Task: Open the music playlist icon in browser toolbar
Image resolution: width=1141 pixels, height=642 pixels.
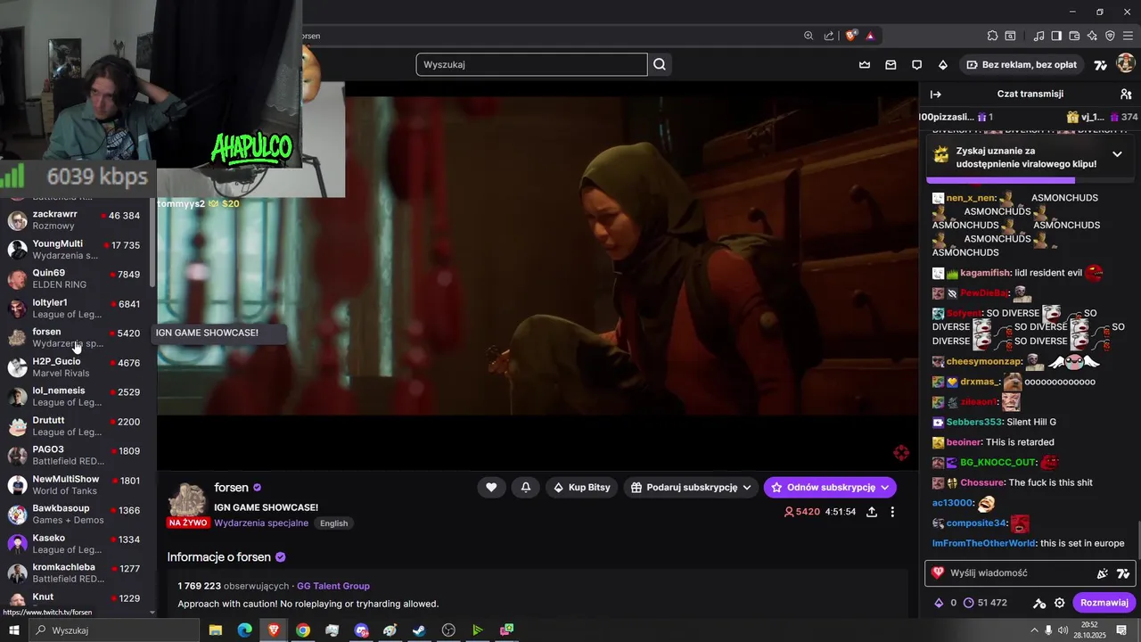Action: pos(1038,36)
